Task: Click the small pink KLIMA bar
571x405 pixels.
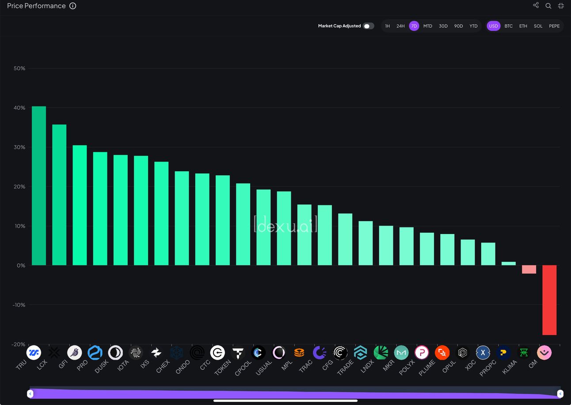Action: (529, 269)
